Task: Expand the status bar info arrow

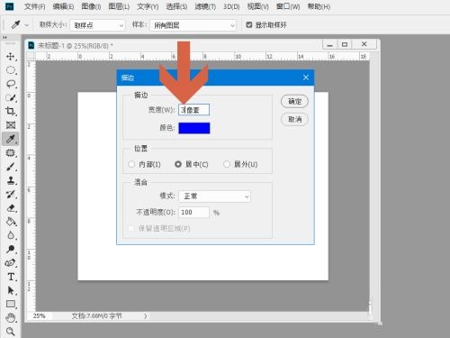Action: click(146, 316)
